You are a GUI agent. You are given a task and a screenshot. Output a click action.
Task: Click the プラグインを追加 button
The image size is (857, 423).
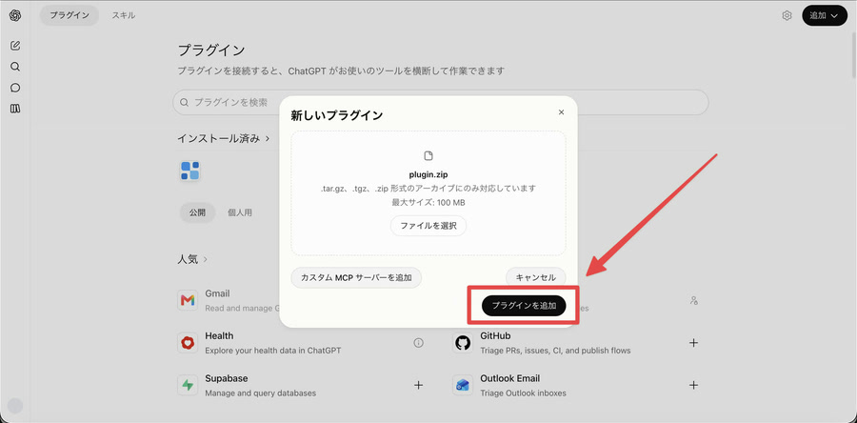(x=524, y=306)
